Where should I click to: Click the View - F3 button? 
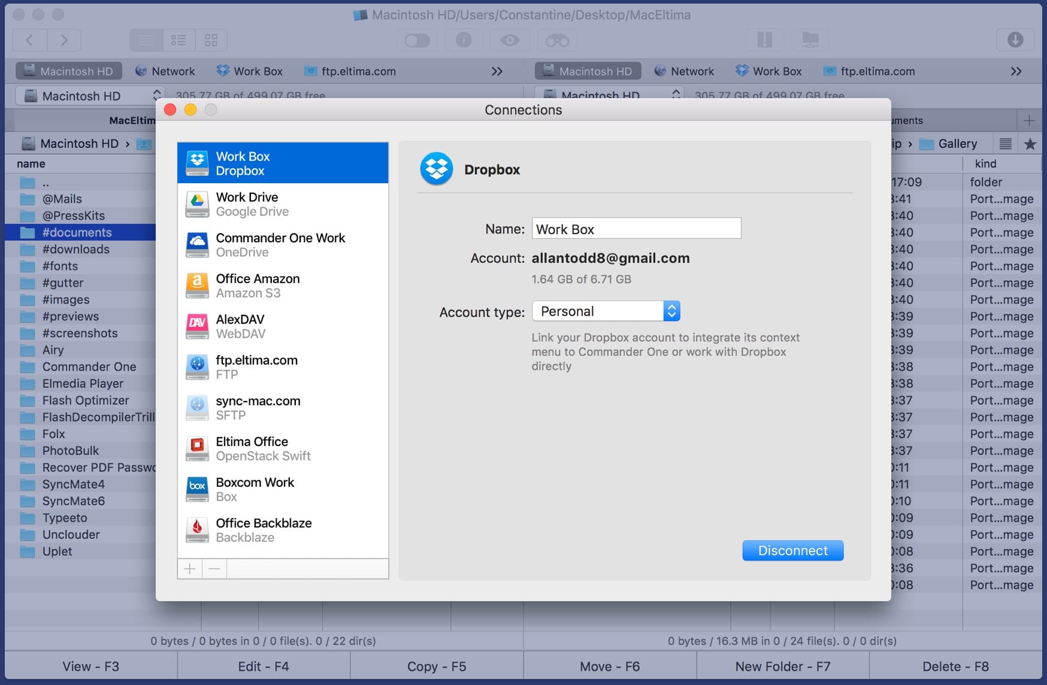tap(91, 666)
